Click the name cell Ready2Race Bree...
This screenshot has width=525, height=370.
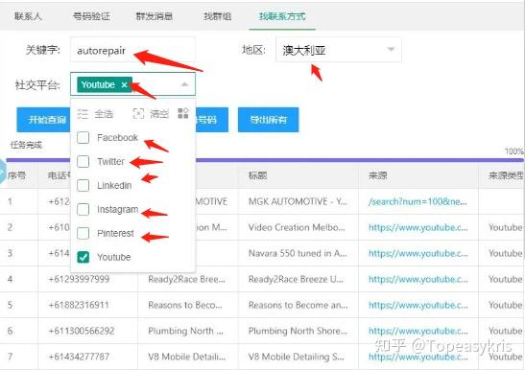pos(186,279)
